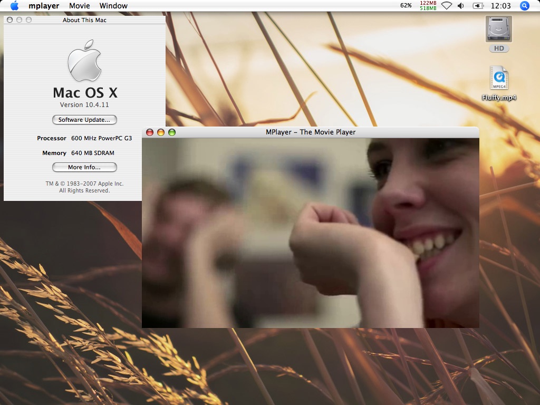Image resolution: width=540 pixels, height=405 pixels.
Task: Open the AirPort Wi-Fi status menu
Action: click(x=447, y=5)
